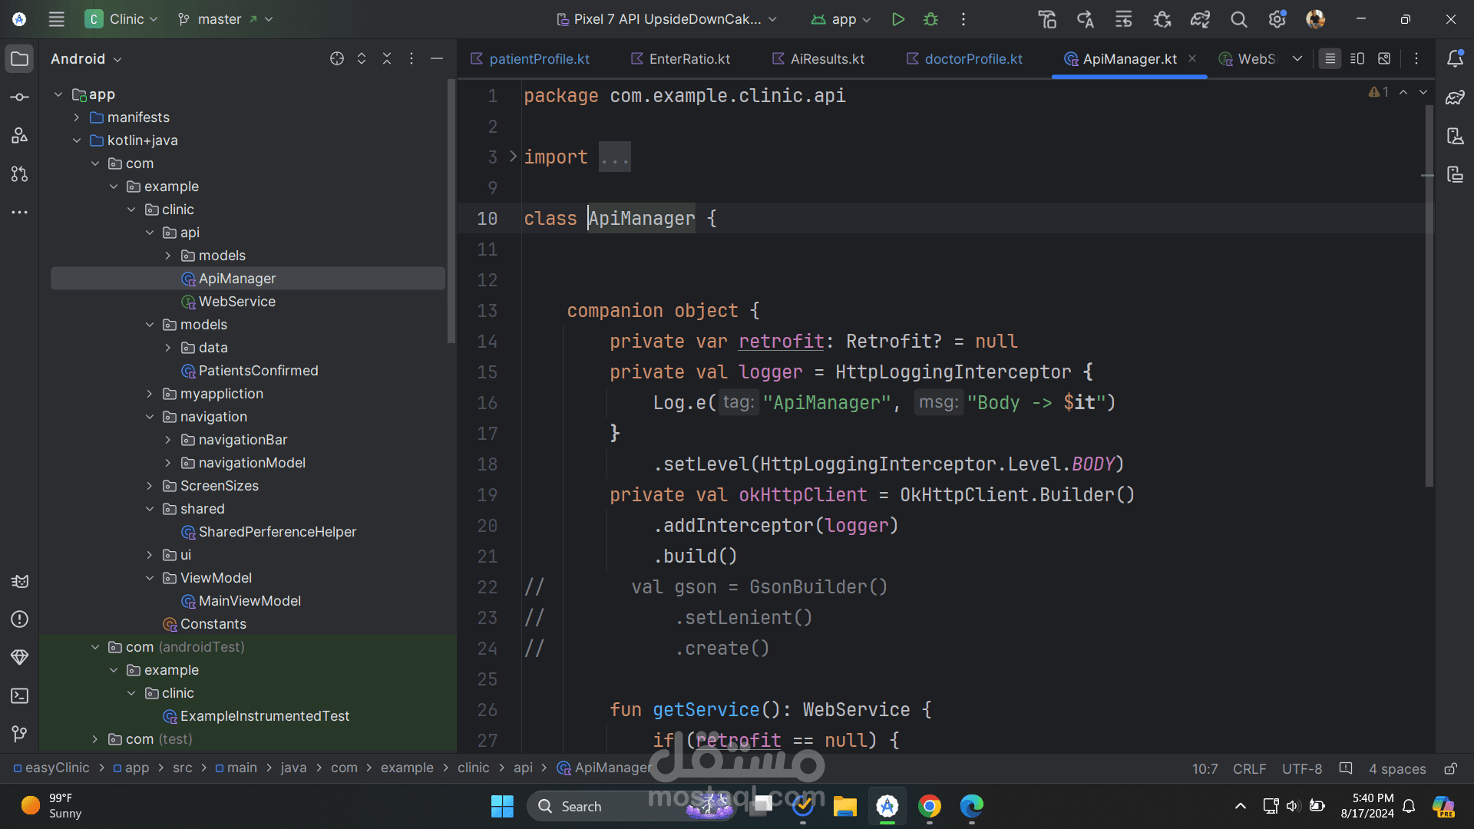The image size is (1474, 829).
Task: Click the UTF-8 encoding label
Action: [x=1301, y=768]
